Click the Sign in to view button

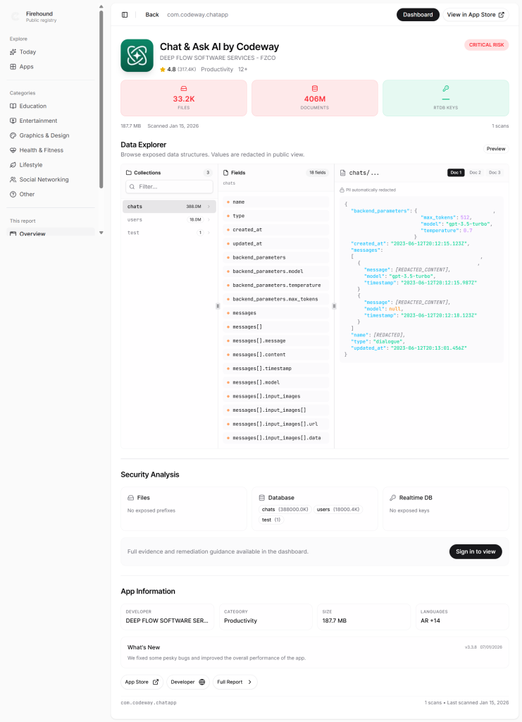click(x=476, y=551)
